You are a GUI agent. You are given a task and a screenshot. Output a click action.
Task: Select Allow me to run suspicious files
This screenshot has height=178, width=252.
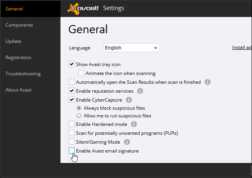(79, 115)
